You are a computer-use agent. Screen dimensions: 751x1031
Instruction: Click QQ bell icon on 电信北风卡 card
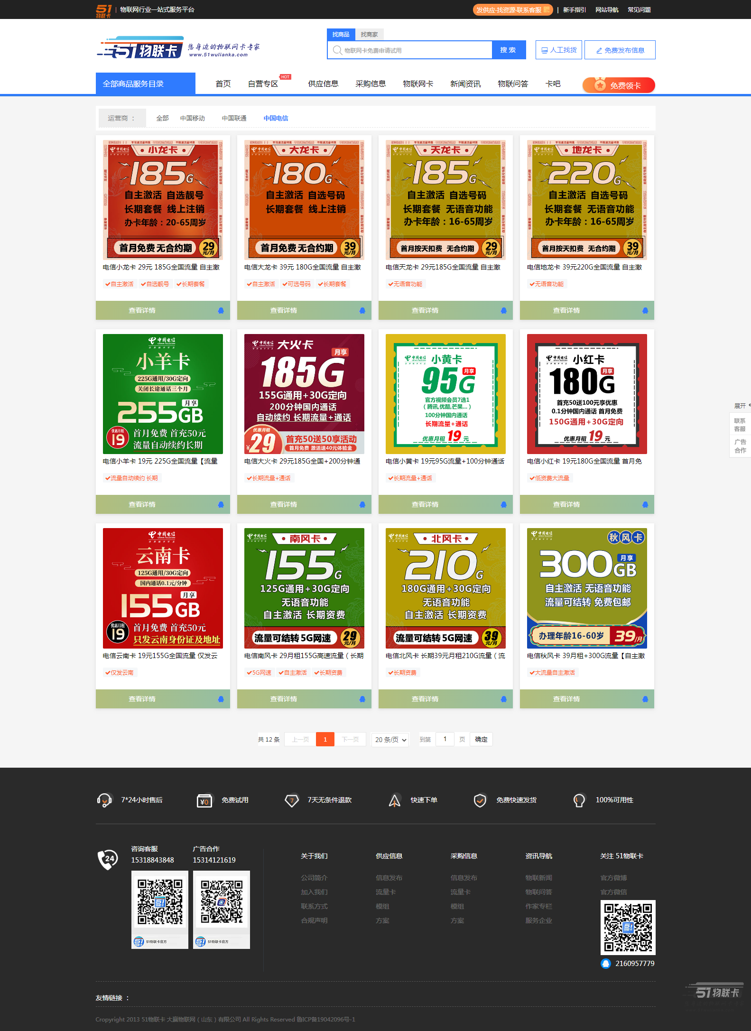[x=503, y=699]
